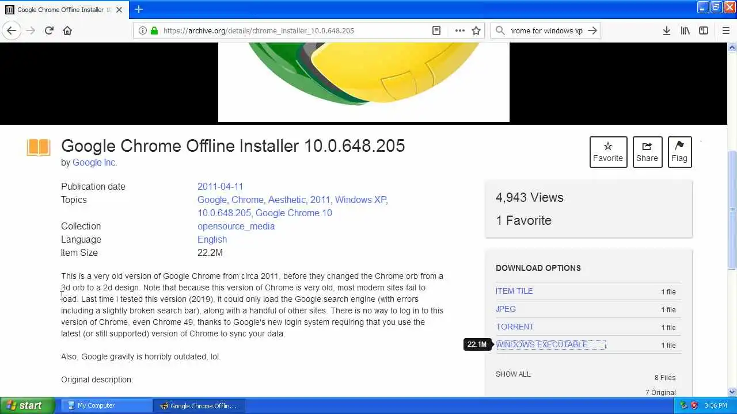Viewport: 737px width, 414px height.
Task: Click the 1 Favorite text
Action: [523, 220]
